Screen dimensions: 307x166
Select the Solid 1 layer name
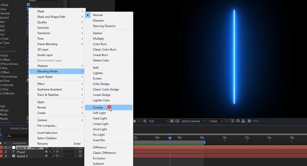tap(22, 156)
